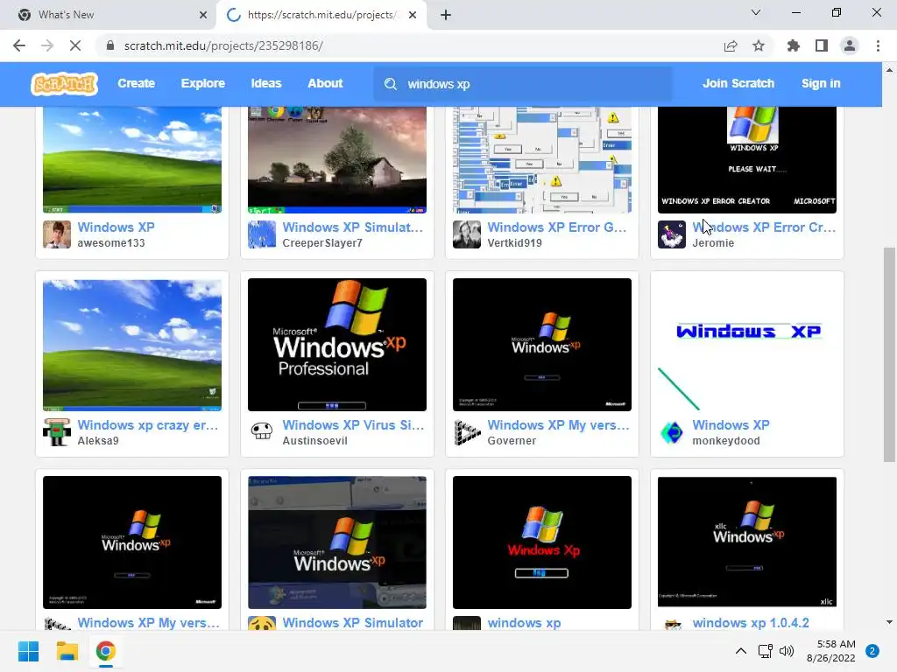Click the Chrome taskbar icon

coord(106,651)
